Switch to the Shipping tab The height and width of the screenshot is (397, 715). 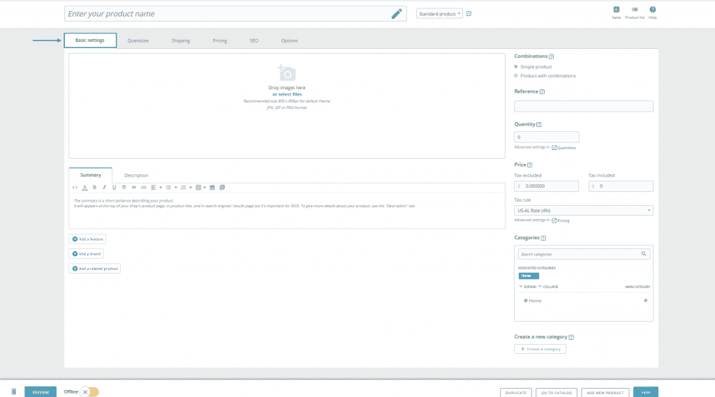tap(181, 40)
